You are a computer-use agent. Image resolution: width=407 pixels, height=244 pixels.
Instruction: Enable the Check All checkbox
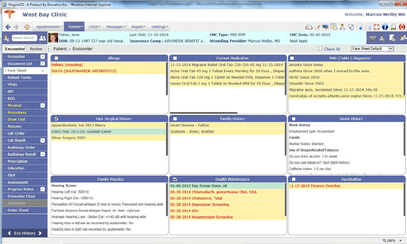point(320,49)
